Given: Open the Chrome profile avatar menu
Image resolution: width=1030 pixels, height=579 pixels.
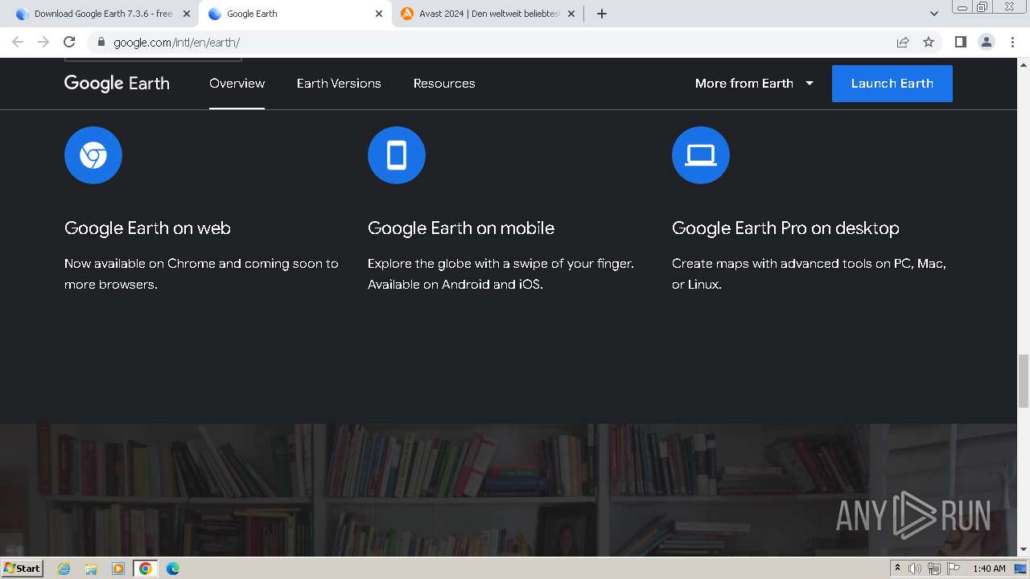Looking at the screenshot, I should pos(987,42).
